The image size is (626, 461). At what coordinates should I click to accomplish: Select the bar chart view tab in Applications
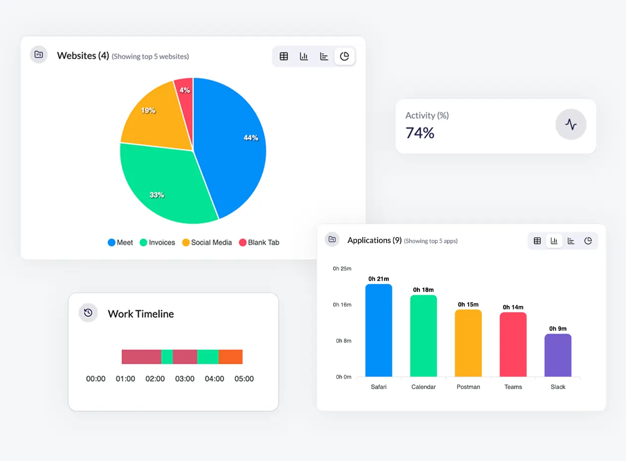pos(554,240)
